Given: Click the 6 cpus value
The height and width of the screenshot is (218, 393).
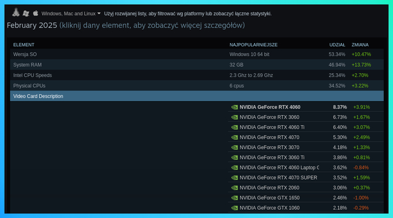Looking at the screenshot, I should click(x=236, y=86).
